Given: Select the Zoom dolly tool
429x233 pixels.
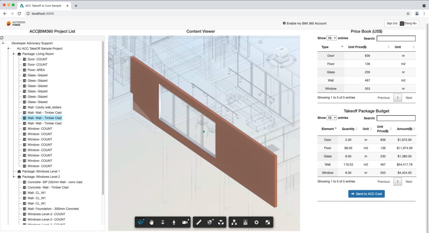Looking at the screenshot, I should 163,222.
